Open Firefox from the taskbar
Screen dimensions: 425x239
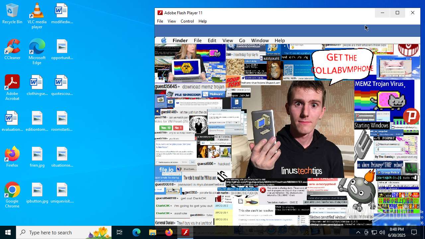coord(169,232)
